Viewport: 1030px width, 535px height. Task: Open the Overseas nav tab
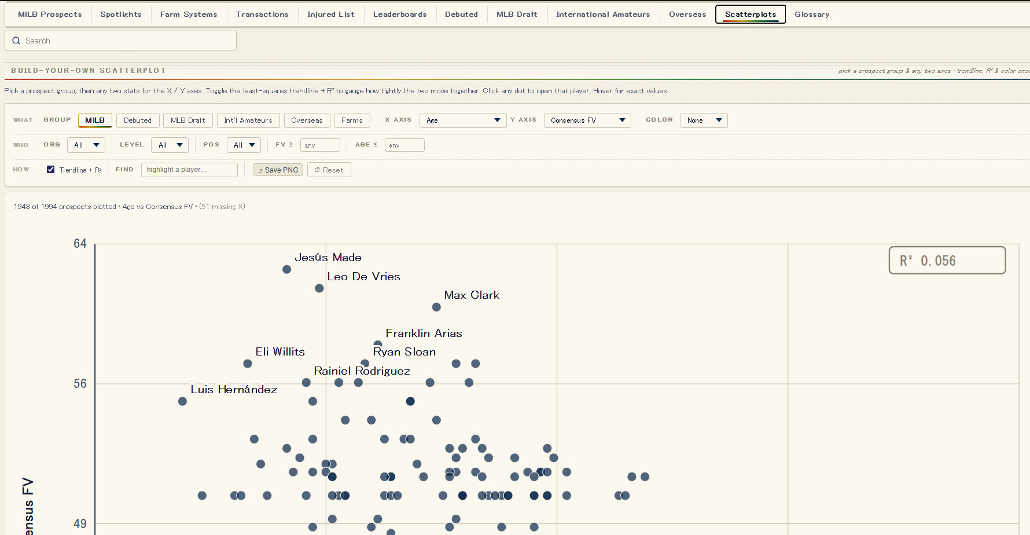click(x=687, y=14)
